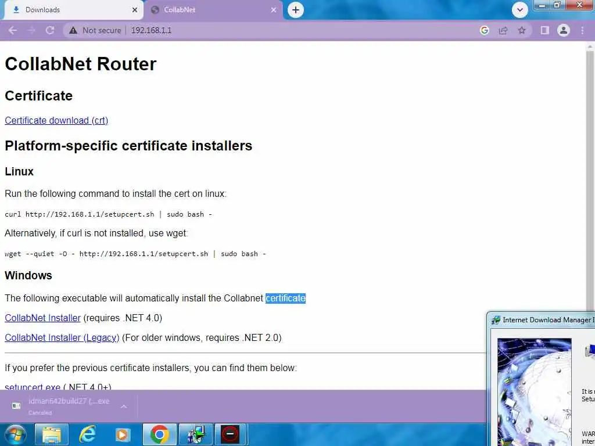Open the user profile avatar
The width and height of the screenshot is (595, 446).
click(x=564, y=30)
